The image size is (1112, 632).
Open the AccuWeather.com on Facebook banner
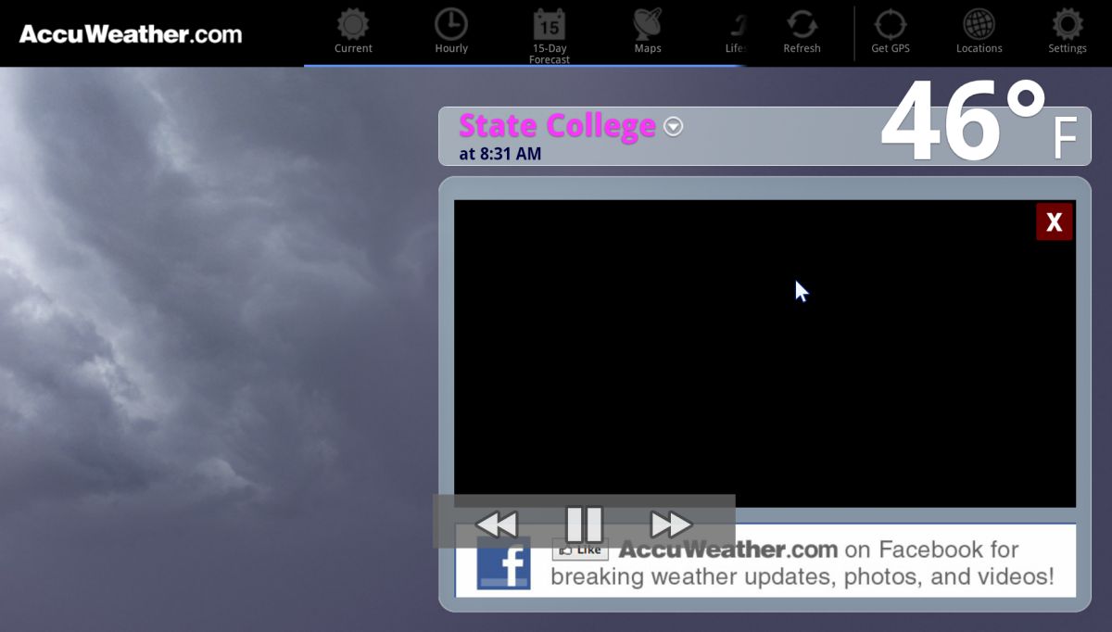click(765, 561)
